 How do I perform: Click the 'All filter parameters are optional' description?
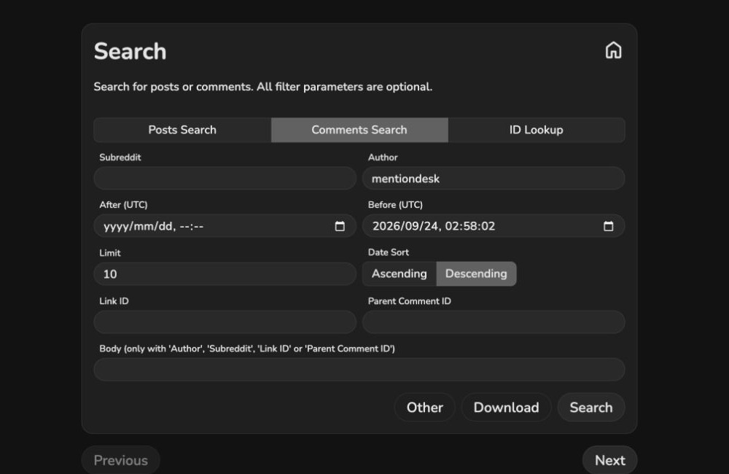[344, 87]
